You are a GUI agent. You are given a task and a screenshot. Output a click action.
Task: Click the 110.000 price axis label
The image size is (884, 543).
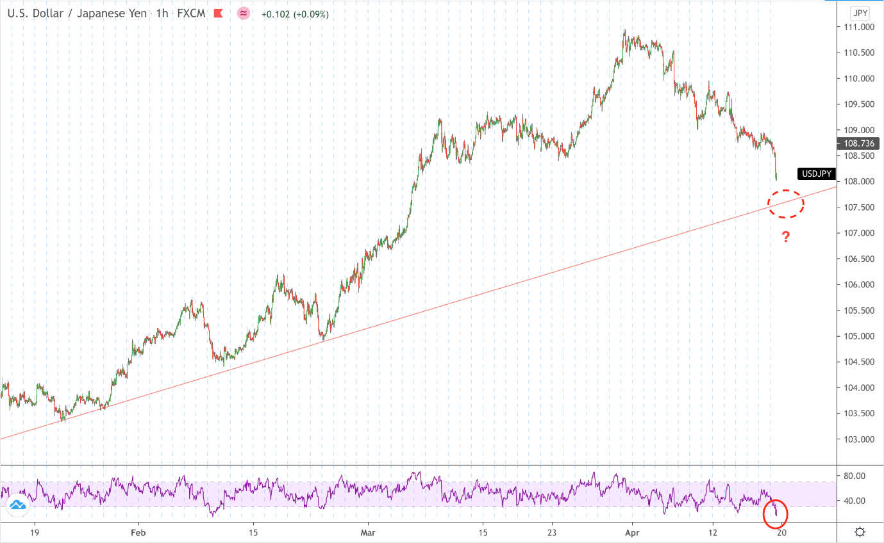[858, 79]
